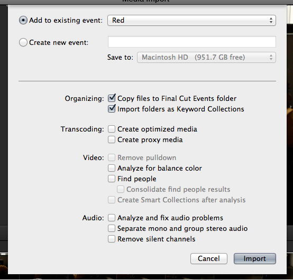Click the Cancel button
Image resolution: width=293 pixels, height=280 pixels.
coord(209,258)
